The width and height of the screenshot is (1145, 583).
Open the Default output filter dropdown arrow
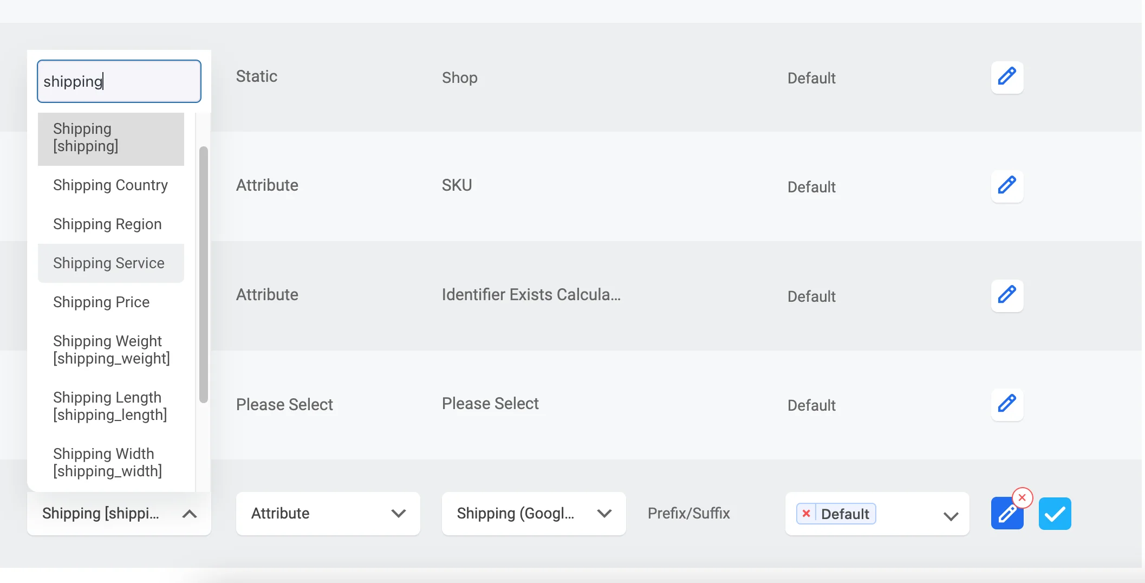(951, 515)
